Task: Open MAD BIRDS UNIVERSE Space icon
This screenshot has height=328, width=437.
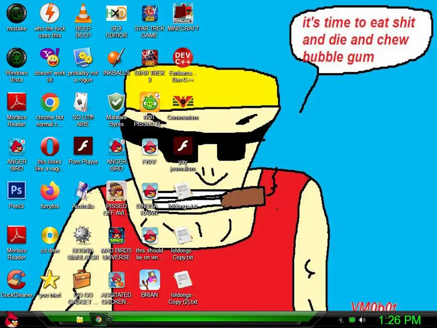Action: pyautogui.click(x=116, y=236)
